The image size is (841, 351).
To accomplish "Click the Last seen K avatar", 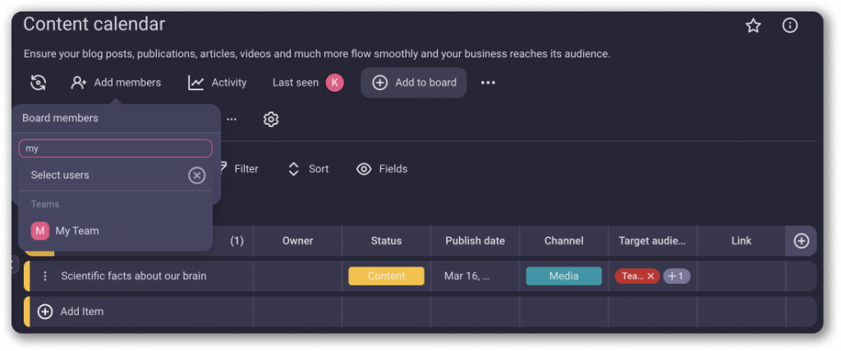I will coord(334,82).
